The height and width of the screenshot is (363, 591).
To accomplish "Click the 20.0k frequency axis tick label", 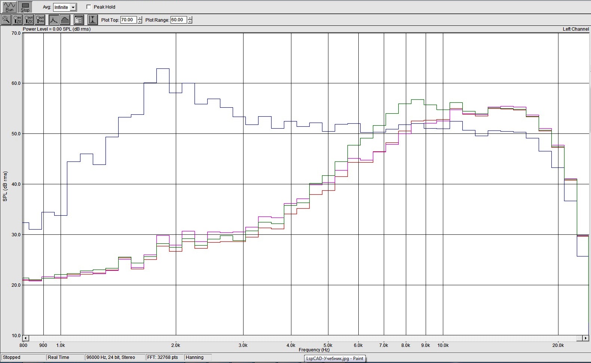I will 558,345.
